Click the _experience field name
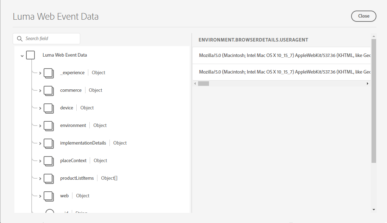The width and height of the screenshot is (387, 223). (x=72, y=72)
